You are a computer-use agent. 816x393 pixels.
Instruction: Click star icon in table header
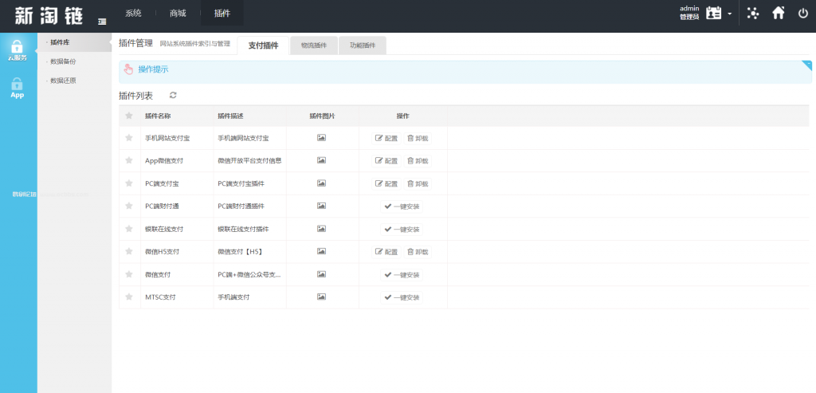click(x=129, y=116)
